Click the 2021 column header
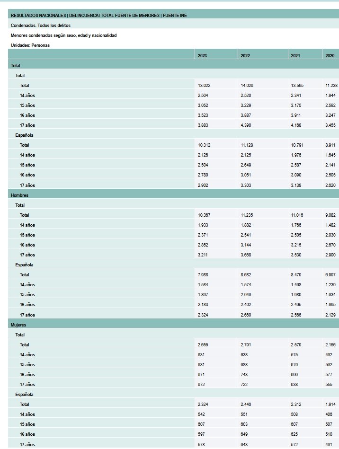The height and width of the screenshot is (449, 339). point(295,56)
